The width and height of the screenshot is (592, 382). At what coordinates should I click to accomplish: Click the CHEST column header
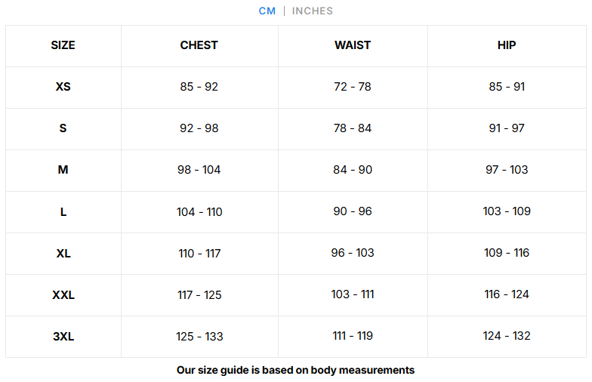coord(199,45)
